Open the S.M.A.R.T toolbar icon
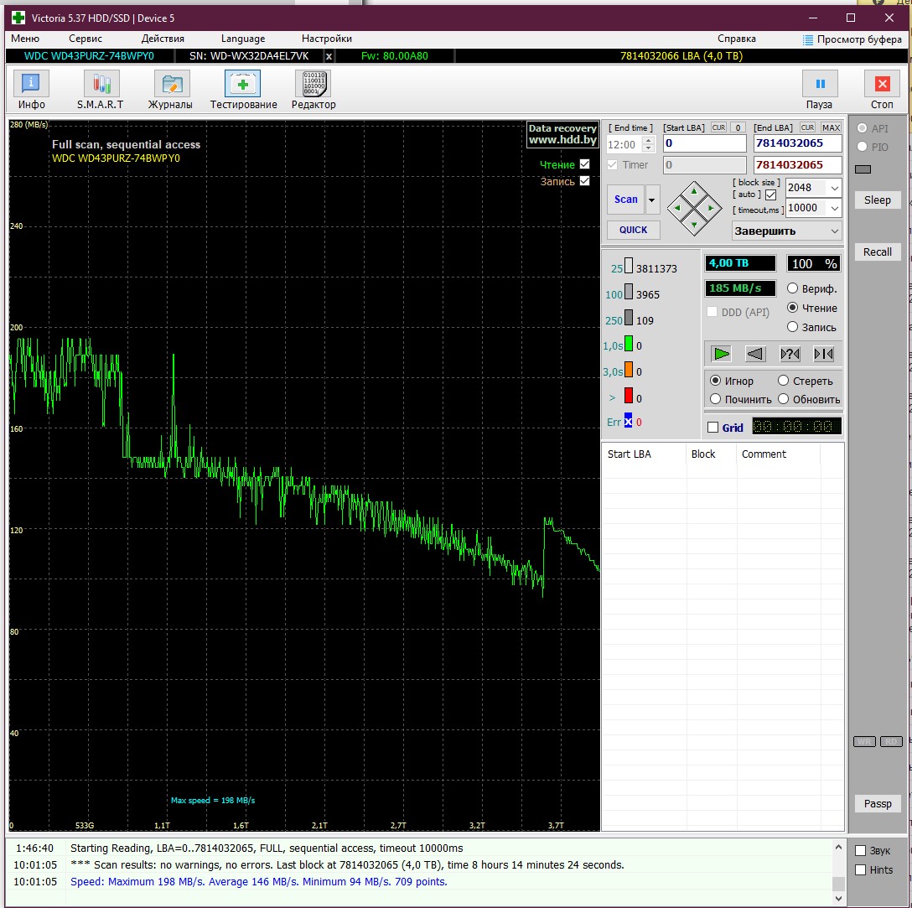 point(101,84)
